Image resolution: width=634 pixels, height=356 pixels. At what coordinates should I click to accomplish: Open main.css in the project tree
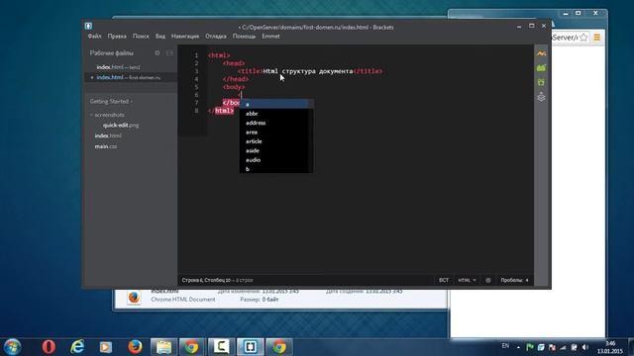(x=106, y=146)
